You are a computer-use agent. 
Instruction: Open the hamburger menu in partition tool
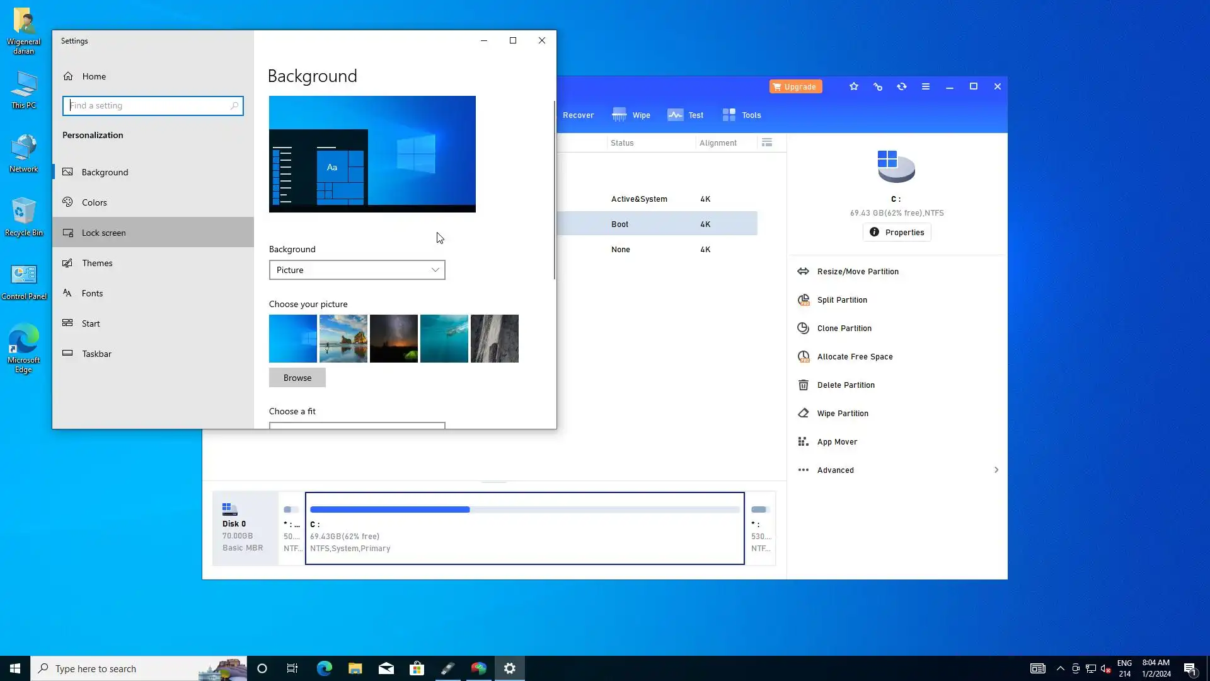926,87
